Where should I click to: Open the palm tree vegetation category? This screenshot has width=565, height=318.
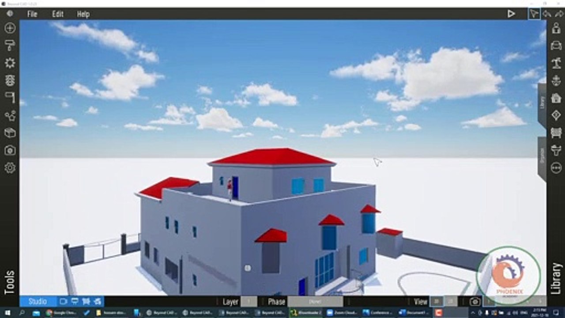click(556, 63)
